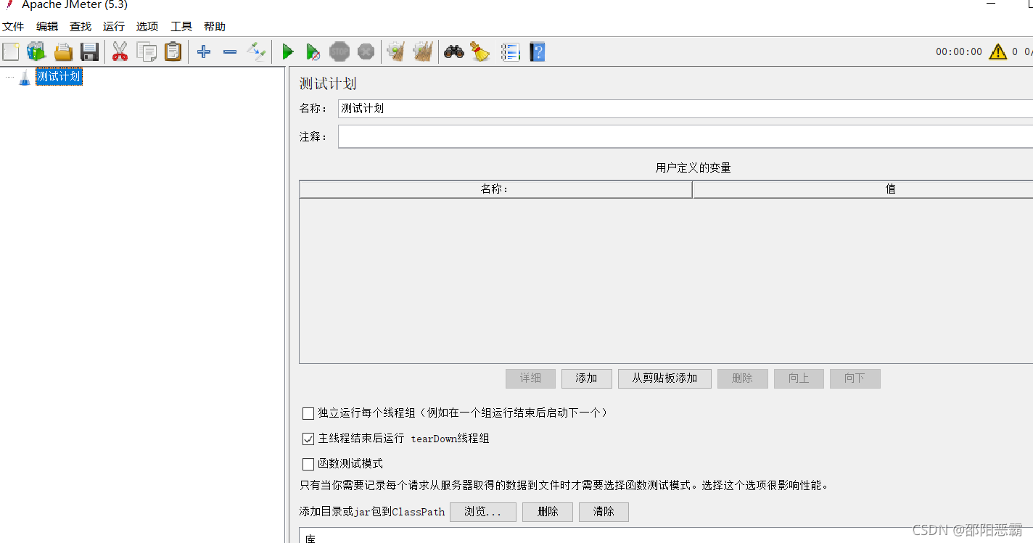Click the 详细 button
The height and width of the screenshot is (543, 1033).
click(x=530, y=378)
